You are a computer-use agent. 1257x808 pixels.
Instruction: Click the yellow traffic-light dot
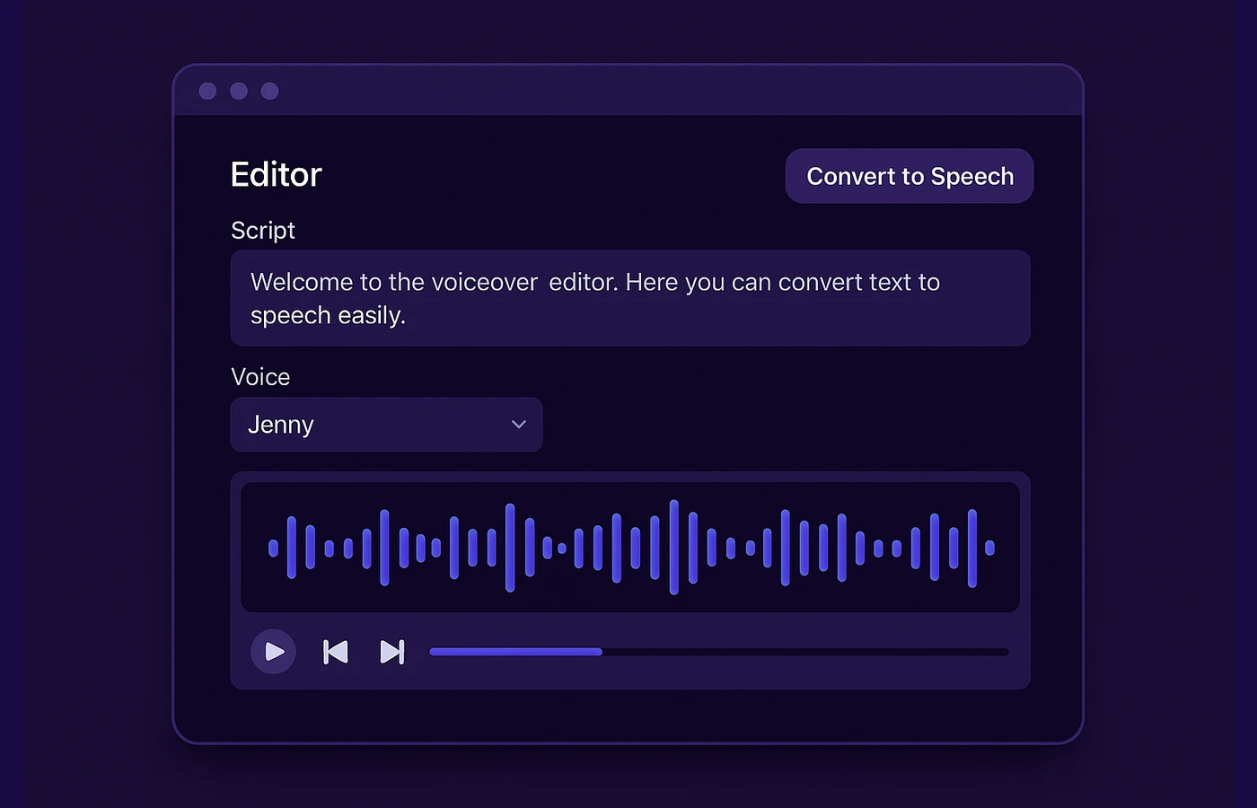(238, 91)
